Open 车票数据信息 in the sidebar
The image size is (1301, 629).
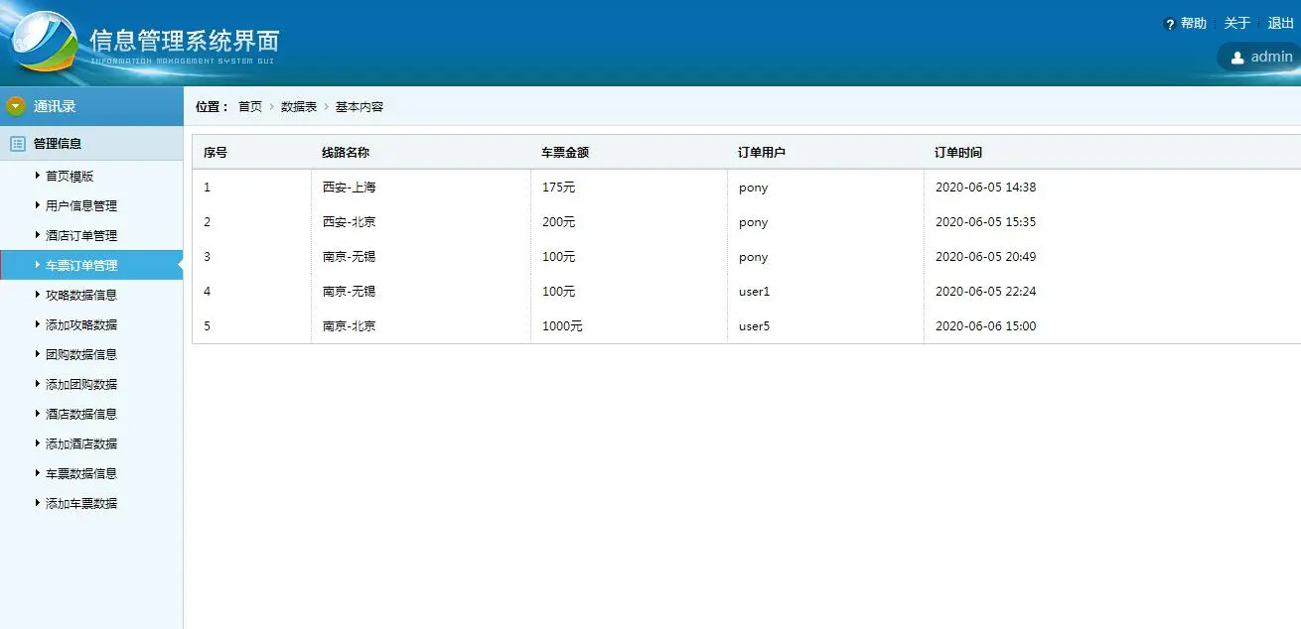81,474
